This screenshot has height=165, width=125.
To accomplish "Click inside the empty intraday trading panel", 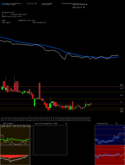I will pyautogui.click(x=50, y=140).
